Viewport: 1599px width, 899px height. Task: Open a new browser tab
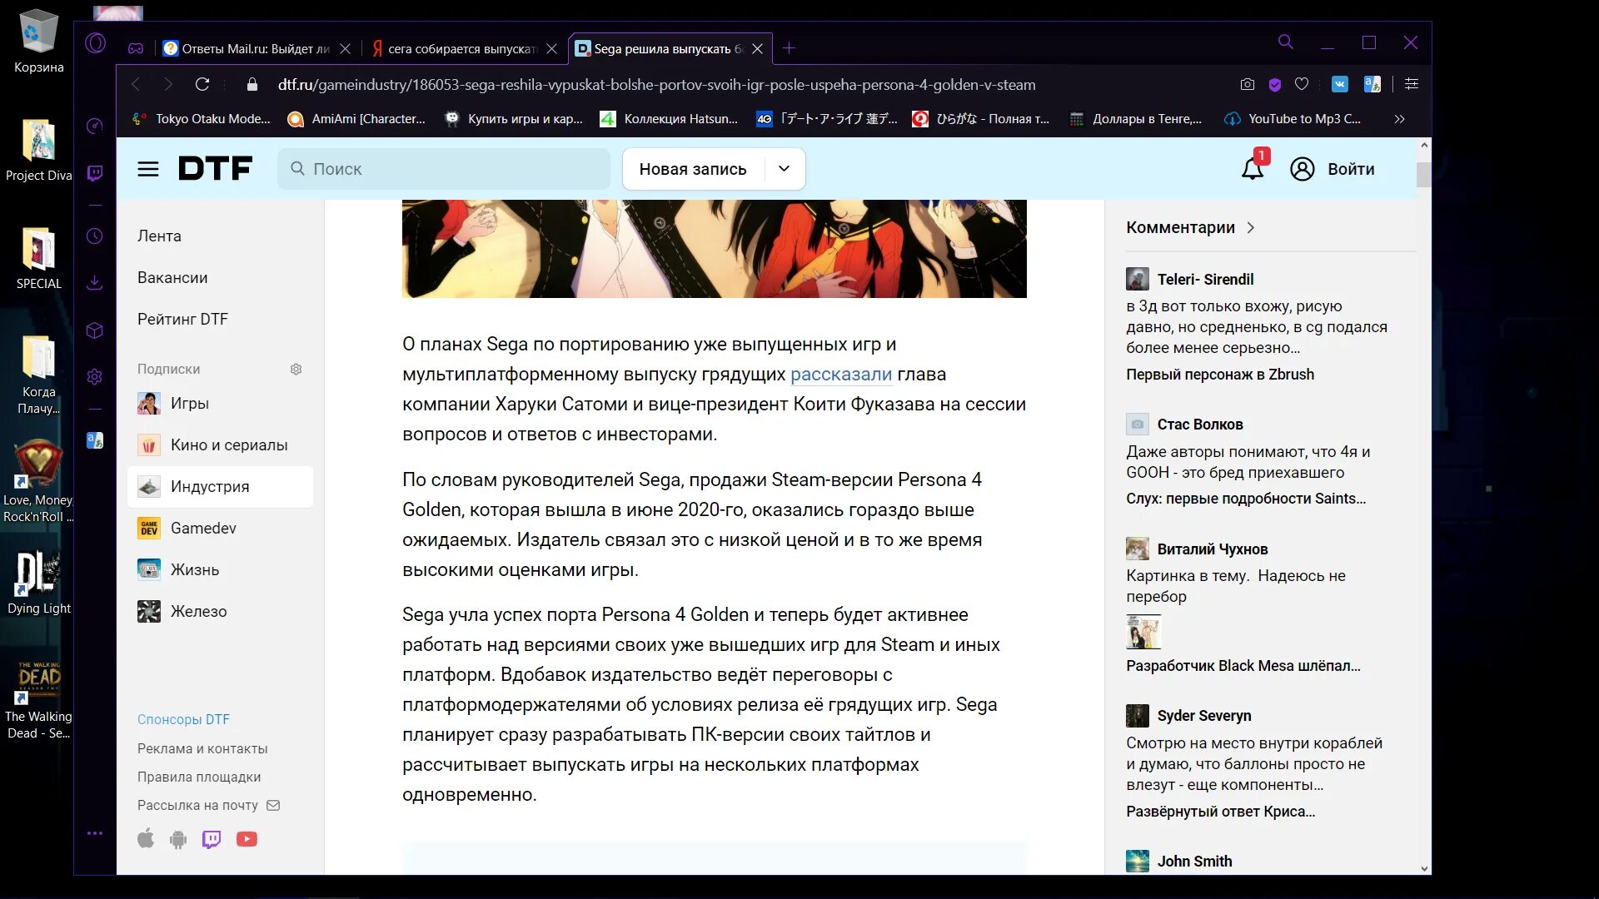789,48
